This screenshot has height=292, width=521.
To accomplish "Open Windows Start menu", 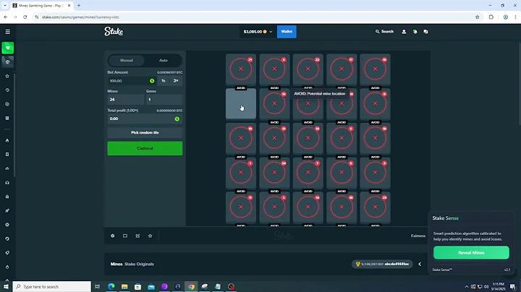I will click(6, 286).
